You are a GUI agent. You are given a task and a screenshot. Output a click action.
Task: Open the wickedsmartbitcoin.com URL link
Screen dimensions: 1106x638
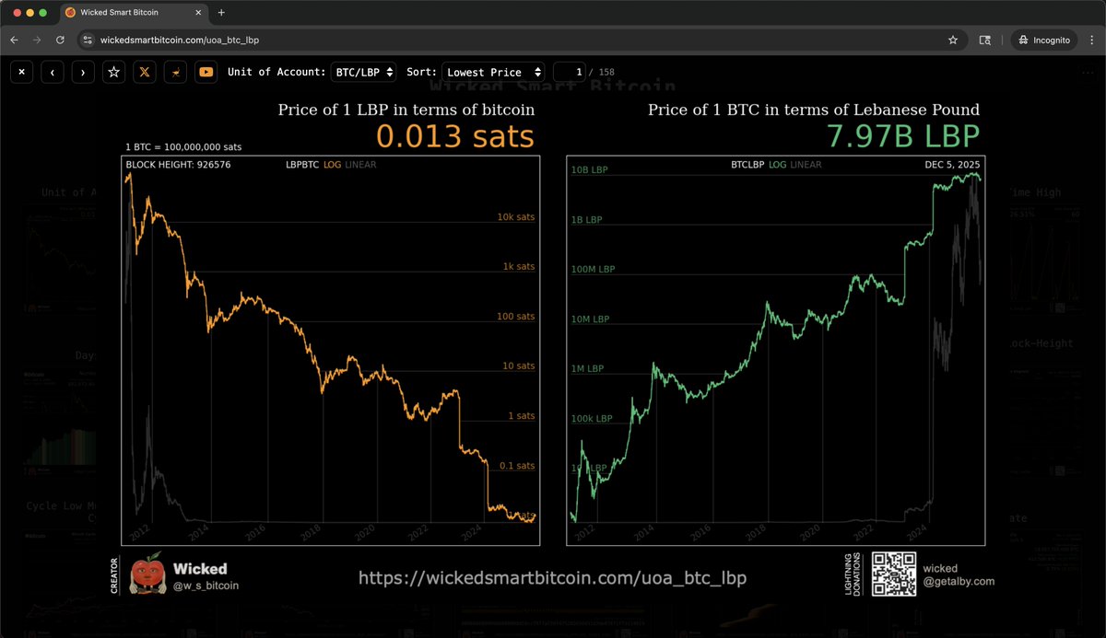[553, 577]
